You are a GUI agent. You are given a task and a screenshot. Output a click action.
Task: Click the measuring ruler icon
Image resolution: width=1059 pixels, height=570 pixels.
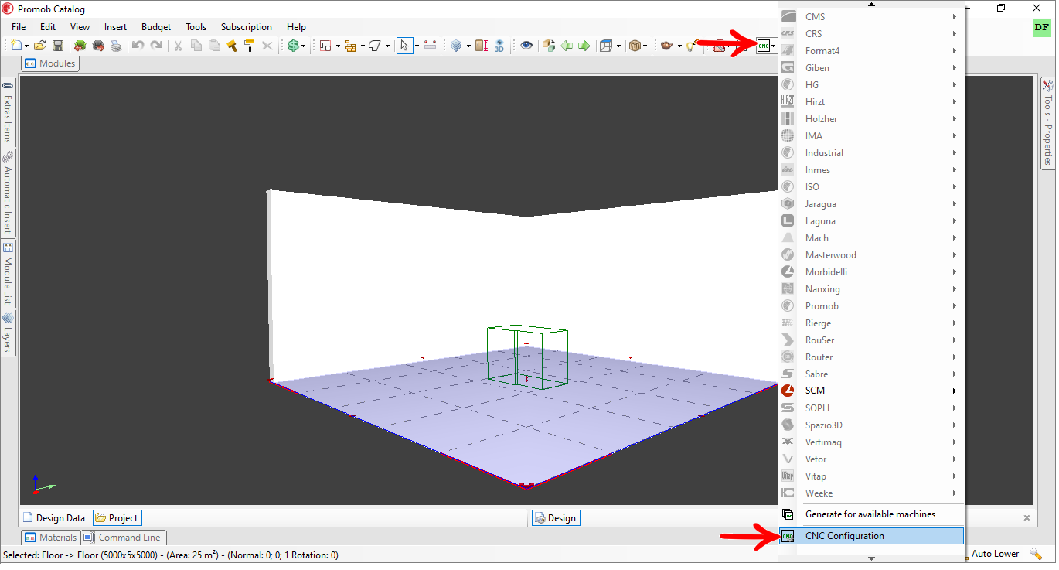pyautogui.click(x=431, y=46)
